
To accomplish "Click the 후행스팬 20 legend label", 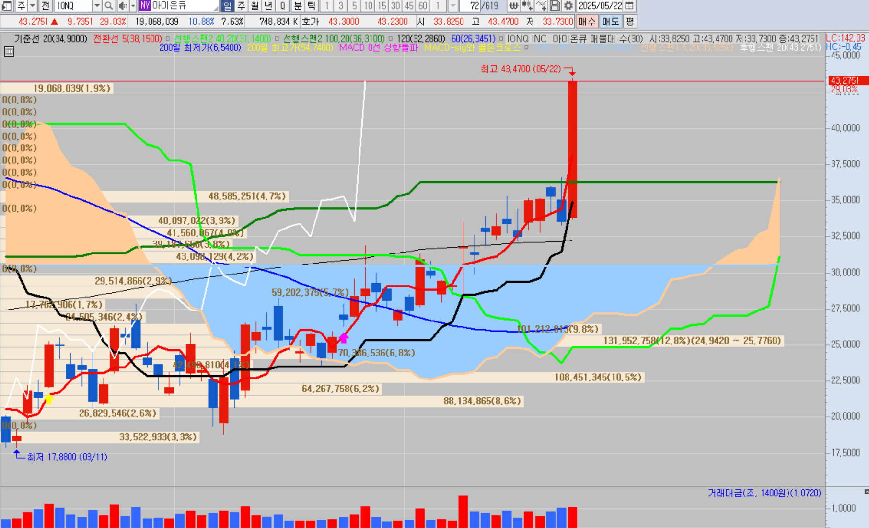I will pyautogui.click(x=780, y=47).
